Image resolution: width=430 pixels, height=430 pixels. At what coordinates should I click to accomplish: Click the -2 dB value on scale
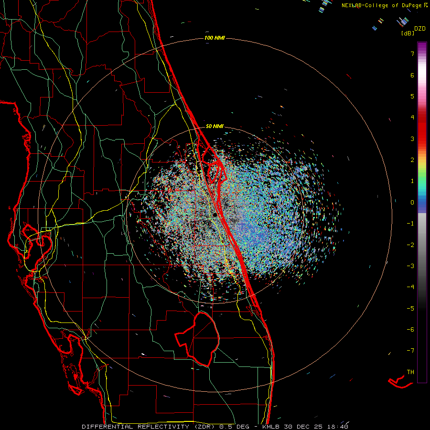(x=410, y=245)
